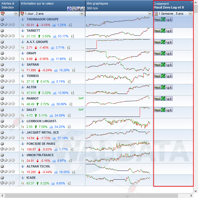This screenshot has width=198, height=198.
Task: Click range icon after 24.09% in DALET row
Action: click(69, 115)
